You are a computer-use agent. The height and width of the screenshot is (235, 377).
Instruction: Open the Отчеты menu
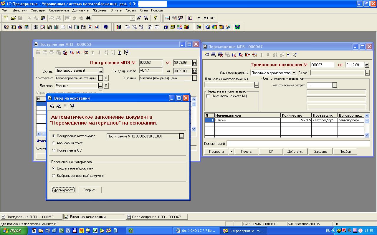tap(116, 10)
